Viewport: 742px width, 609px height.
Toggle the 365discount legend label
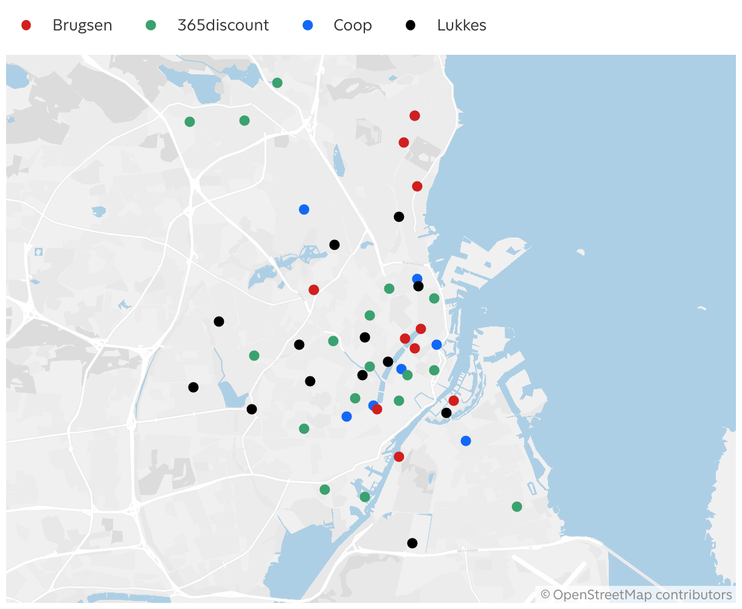223,25
